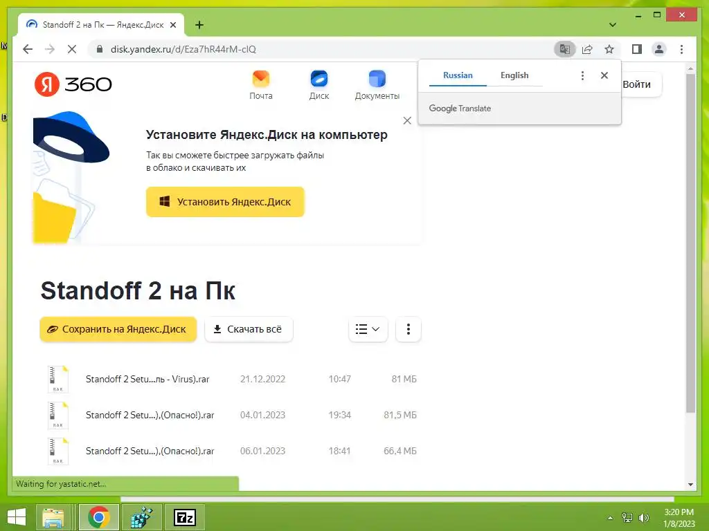Screen dimensions: 709x531
Task: Open the browser side panel
Action: (637, 49)
